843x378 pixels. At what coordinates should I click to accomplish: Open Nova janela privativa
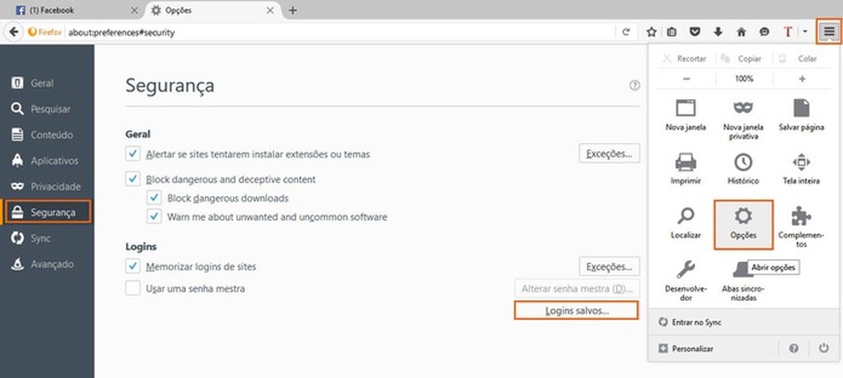[743, 115]
